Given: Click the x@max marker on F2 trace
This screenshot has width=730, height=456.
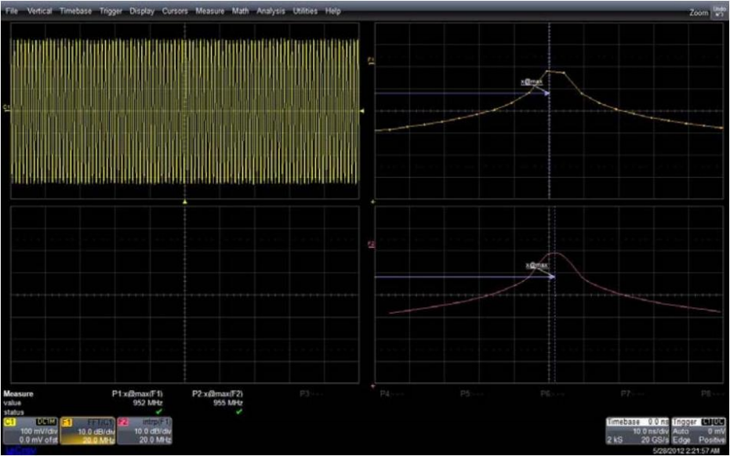Looking at the screenshot, I should [536, 266].
